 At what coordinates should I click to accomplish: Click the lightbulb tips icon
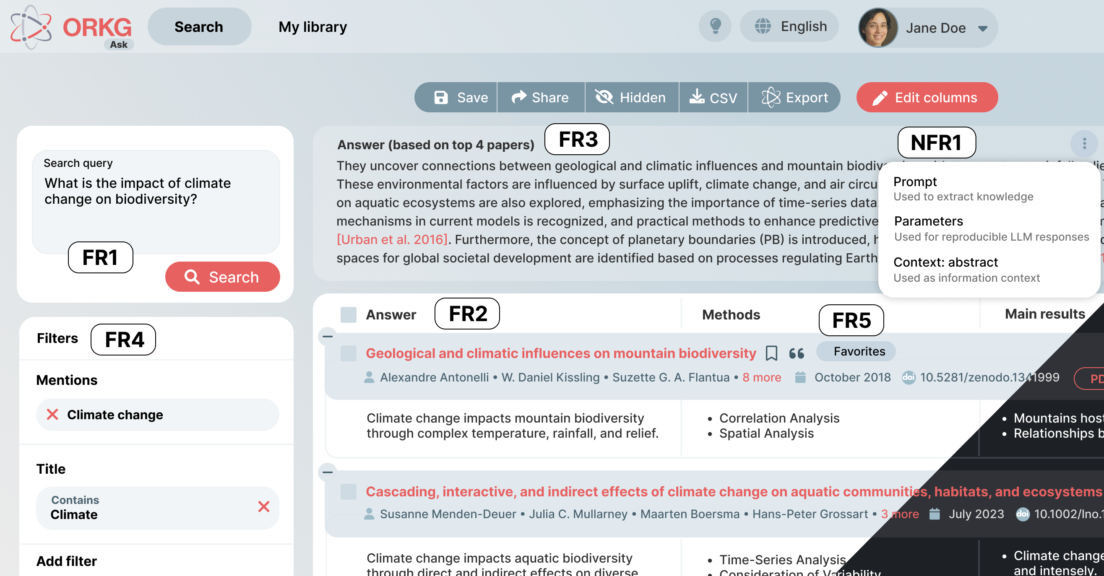[x=715, y=26]
